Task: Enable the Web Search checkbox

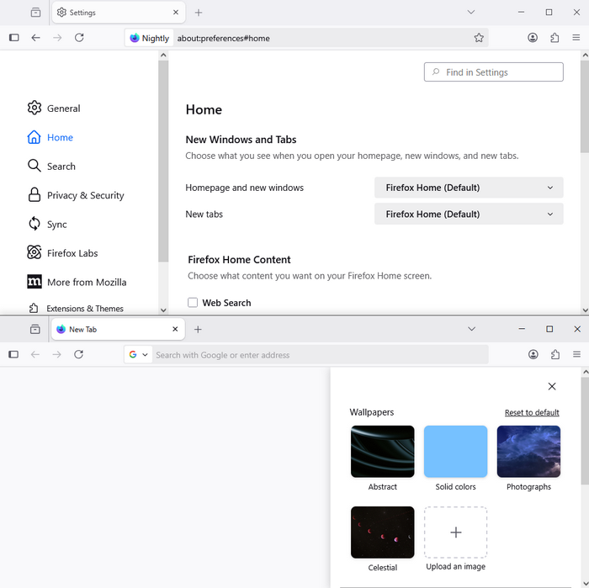Action: 193,303
